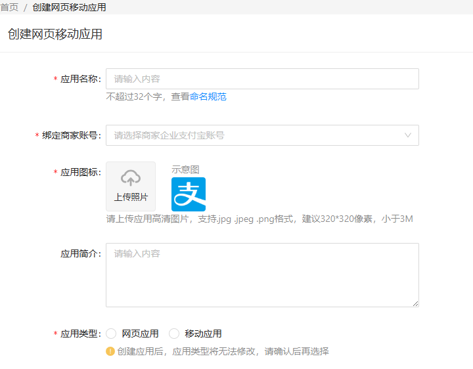This screenshot has width=473, height=369.
Task: Click the 应用名称 field label
Action: click(79, 79)
